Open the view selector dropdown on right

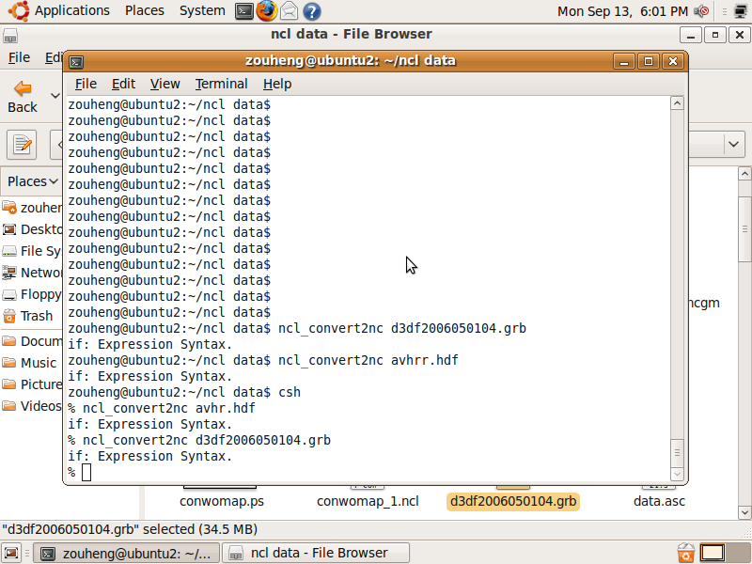pyautogui.click(x=733, y=144)
